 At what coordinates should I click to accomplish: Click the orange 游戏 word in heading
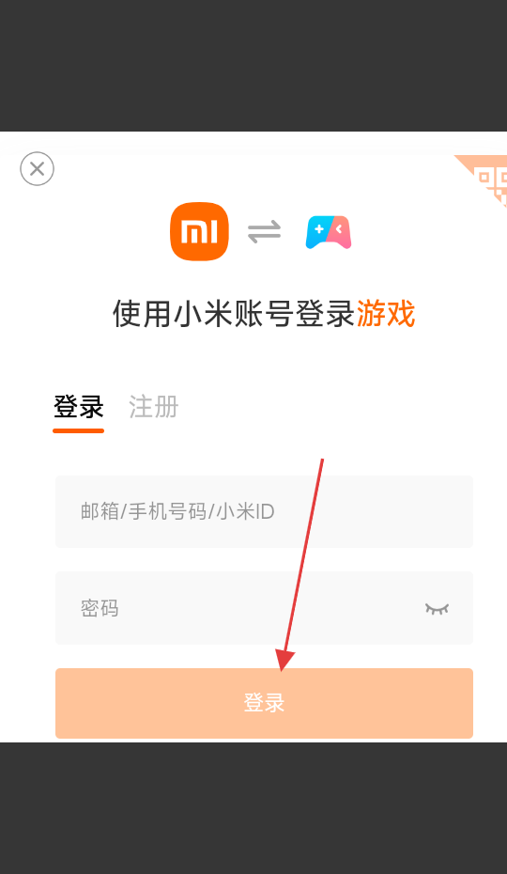386,313
